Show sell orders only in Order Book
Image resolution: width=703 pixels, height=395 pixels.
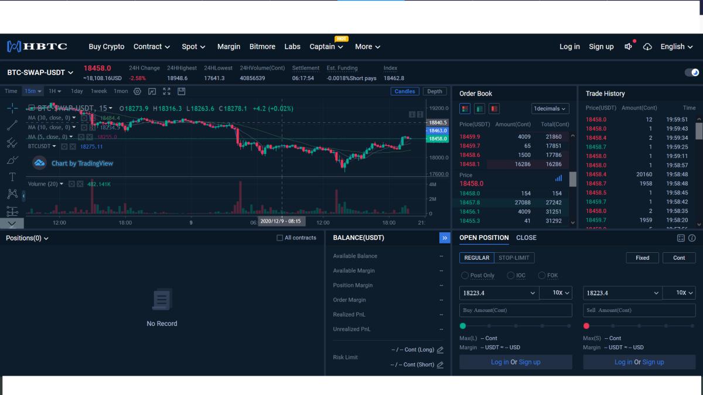coord(494,109)
